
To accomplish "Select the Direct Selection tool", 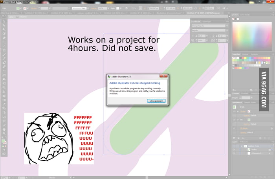I will point(4,25).
